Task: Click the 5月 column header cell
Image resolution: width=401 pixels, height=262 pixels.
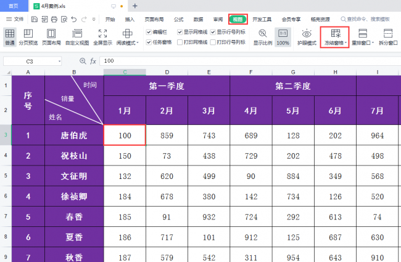Action: [x=293, y=111]
